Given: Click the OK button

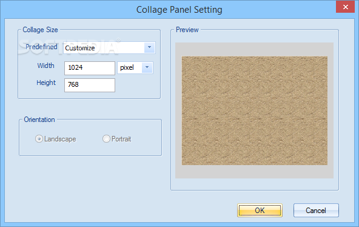Looking at the screenshot, I should 260,210.
